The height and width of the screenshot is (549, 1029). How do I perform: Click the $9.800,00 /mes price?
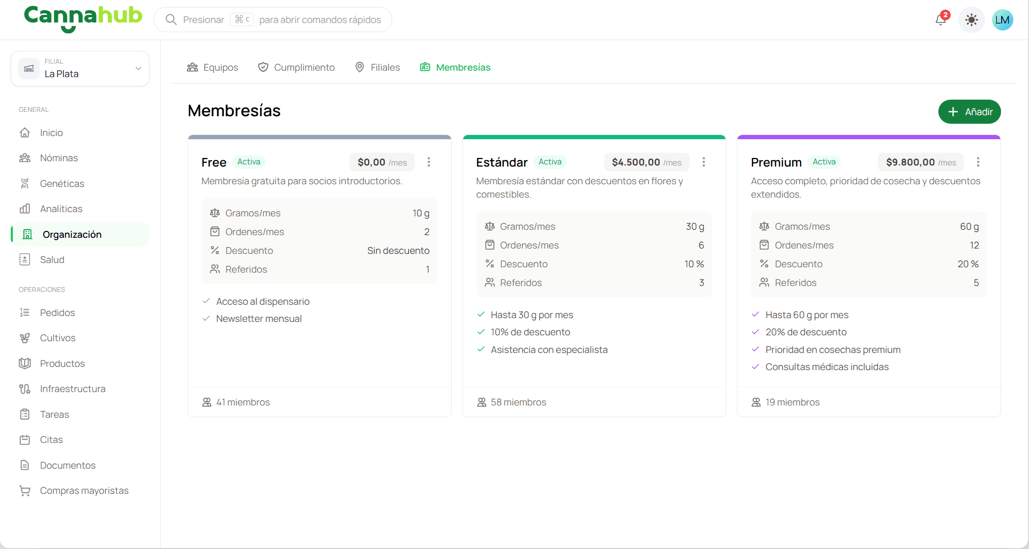[x=921, y=162]
